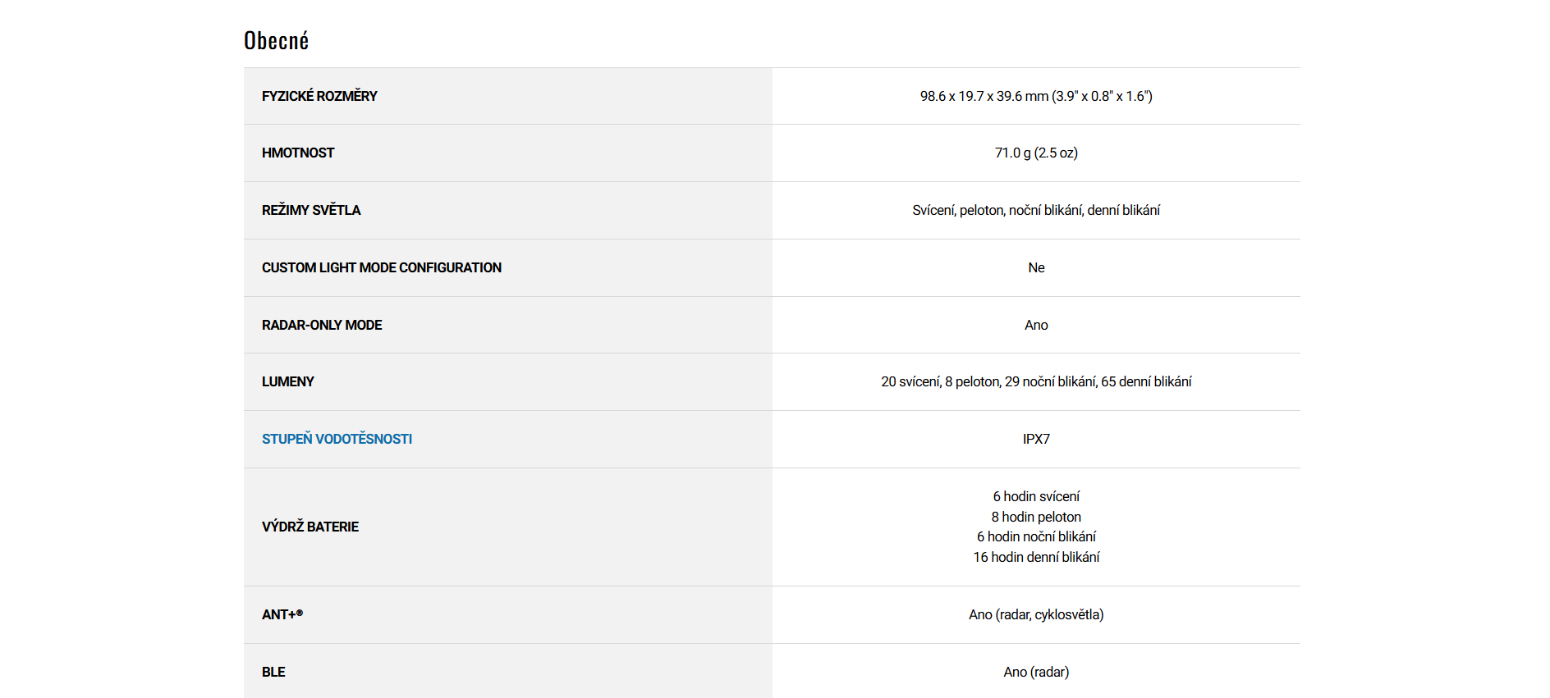This screenshot has width=1550, height=698.
Task: Click the BLE row label
Action: (273, 672)
